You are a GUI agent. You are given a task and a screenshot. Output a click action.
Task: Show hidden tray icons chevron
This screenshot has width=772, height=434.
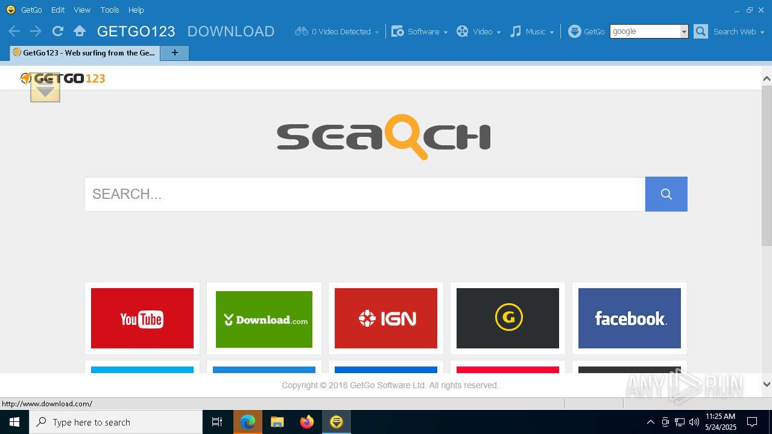click(650, 422)
